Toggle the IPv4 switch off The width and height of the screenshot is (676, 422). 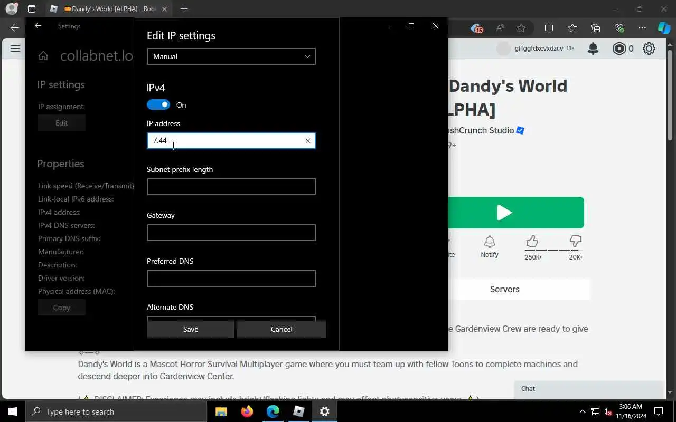[158, 105]
